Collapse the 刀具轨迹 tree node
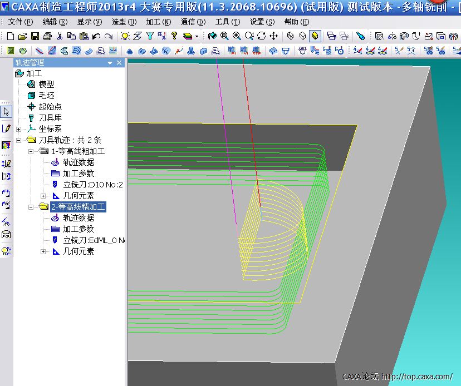 tap(18, 140)
